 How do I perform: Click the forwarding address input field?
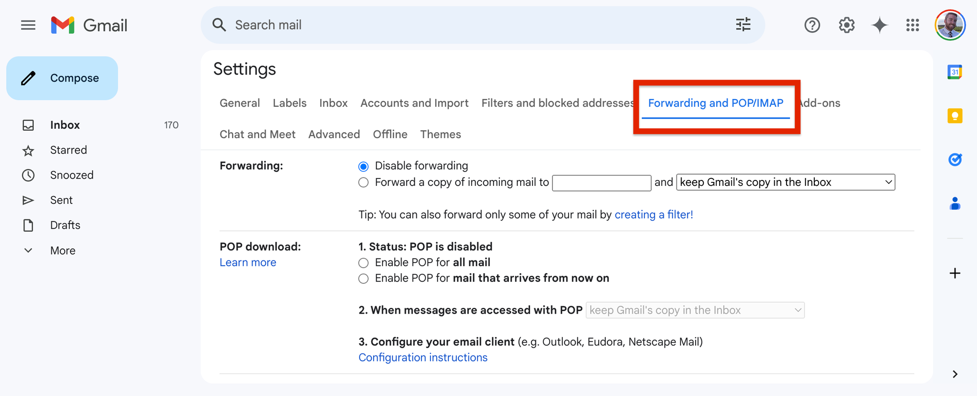pos(601,183)
